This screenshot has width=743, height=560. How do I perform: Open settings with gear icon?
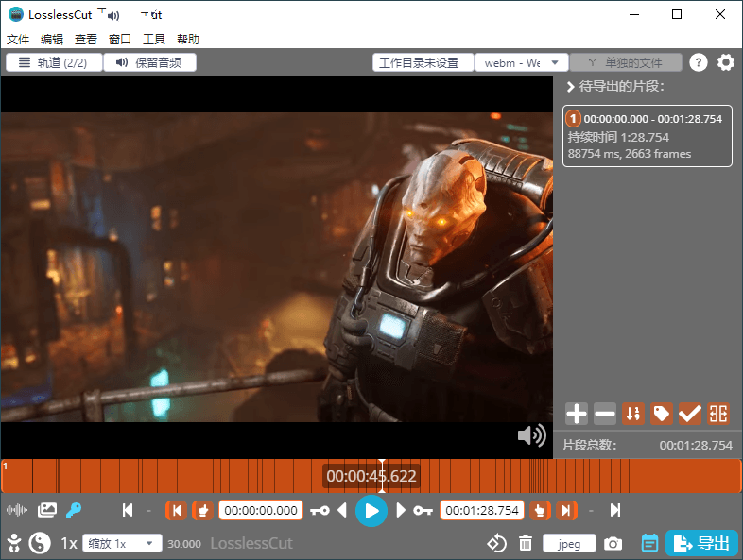725,63
